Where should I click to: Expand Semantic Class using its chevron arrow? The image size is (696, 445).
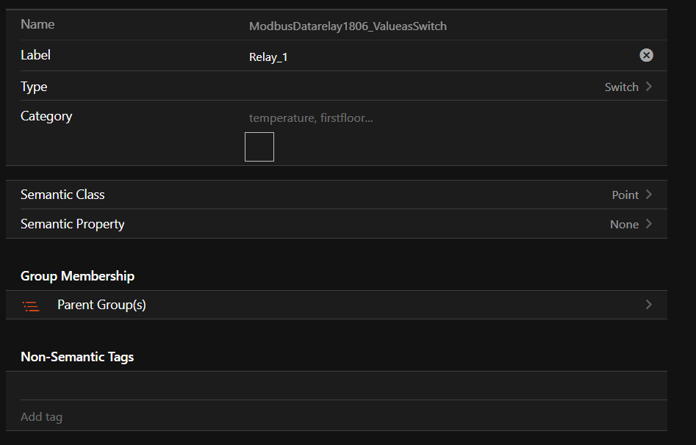pos(649,195)
